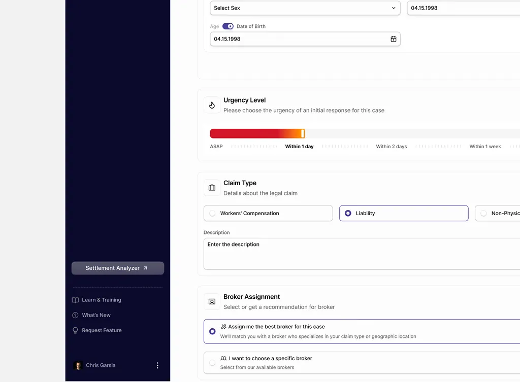Image resolution: width=520 pixels, height=382 pixels.
Task: Toggle the Age / Date of Birth switch
Action: tap(228, 26)
